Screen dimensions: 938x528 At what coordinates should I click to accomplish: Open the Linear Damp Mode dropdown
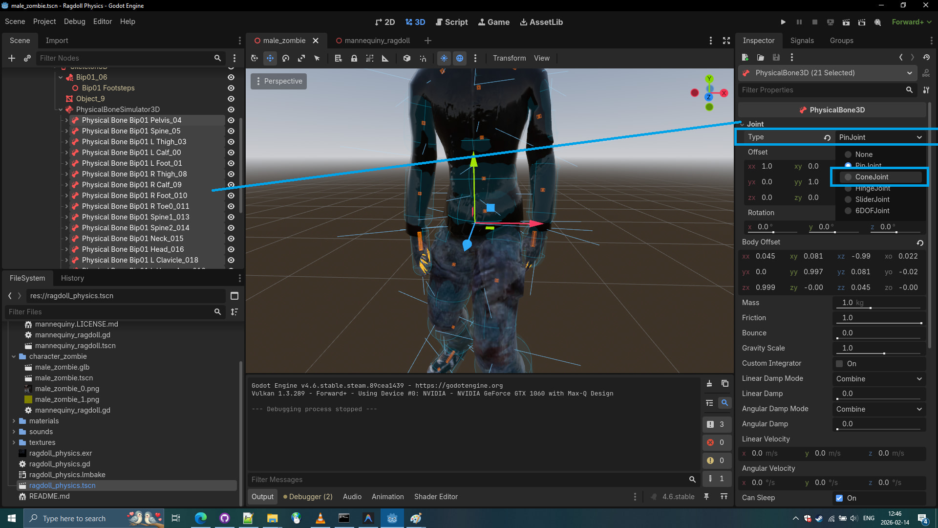[878, 379]
